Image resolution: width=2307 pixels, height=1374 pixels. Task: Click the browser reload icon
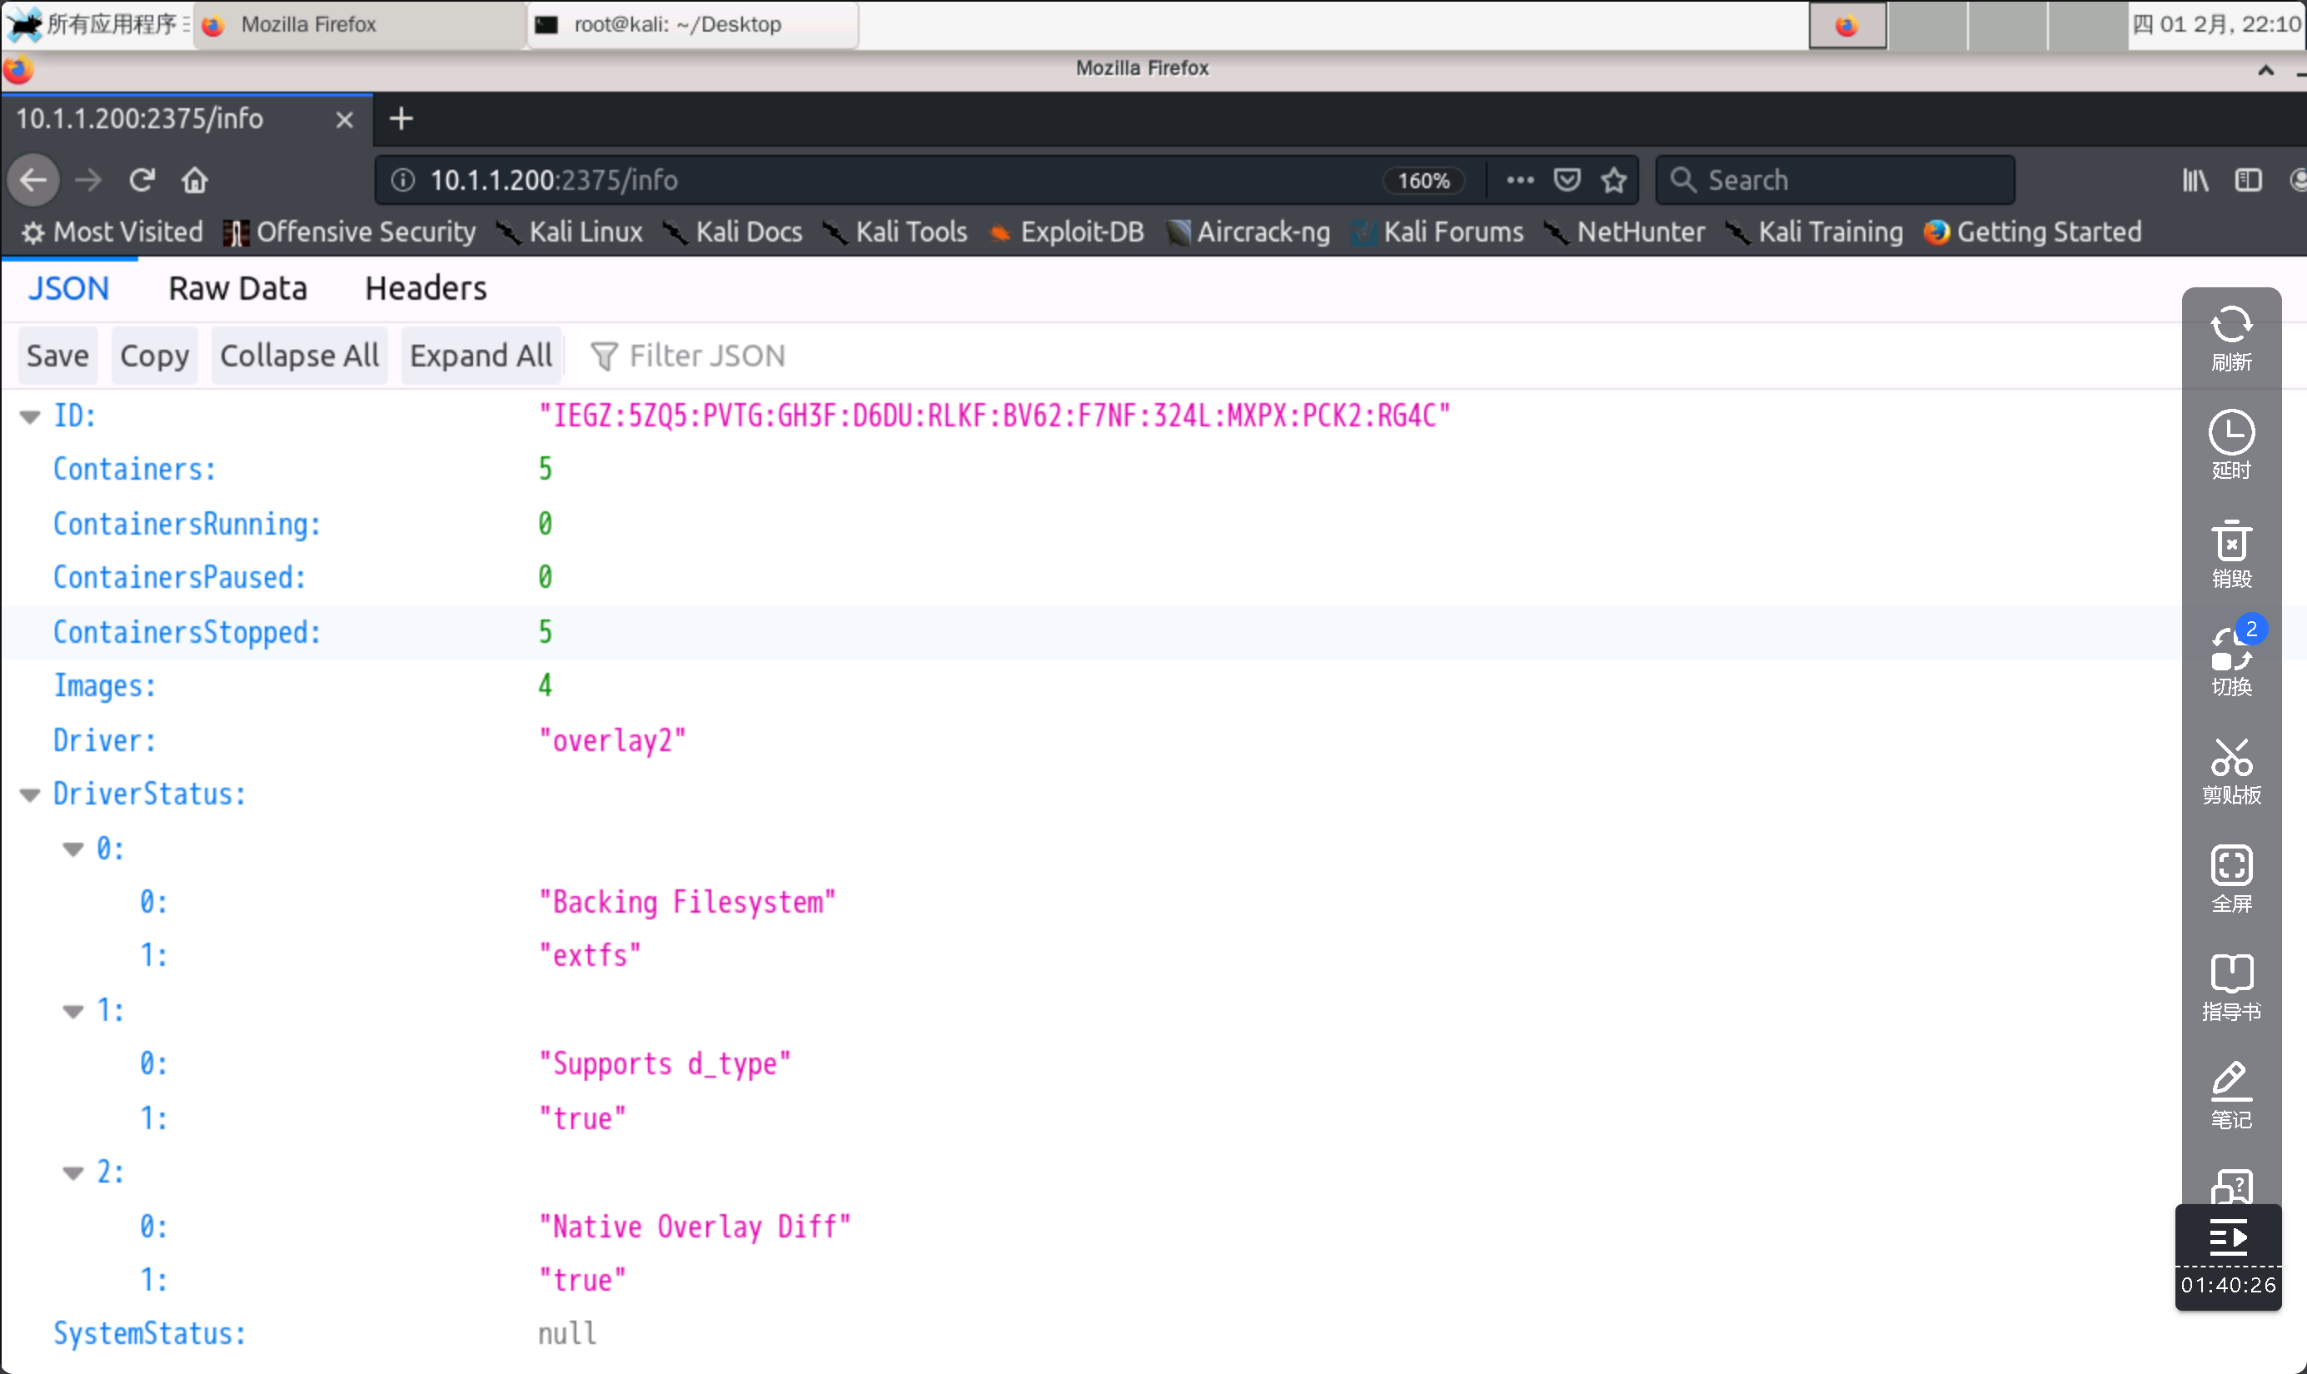tap(142, 180)
